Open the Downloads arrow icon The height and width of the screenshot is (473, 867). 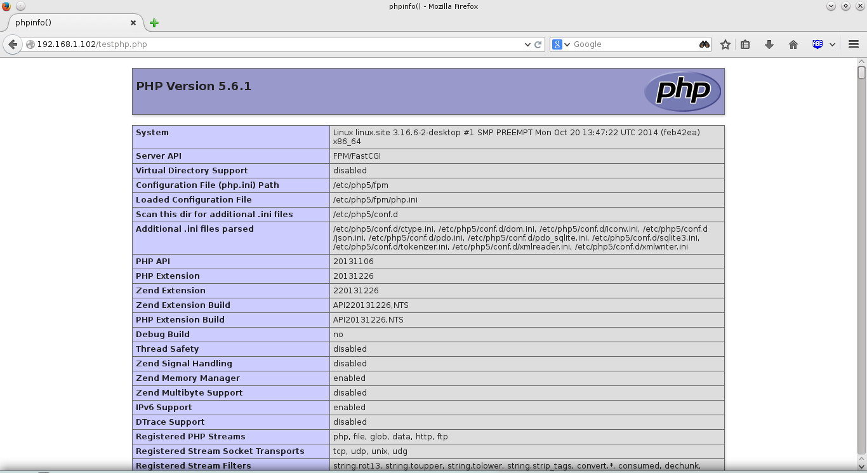click(769, 44)
